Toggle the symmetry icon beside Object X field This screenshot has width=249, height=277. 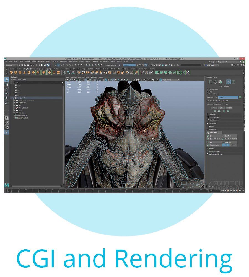click(x=240, y=97)
